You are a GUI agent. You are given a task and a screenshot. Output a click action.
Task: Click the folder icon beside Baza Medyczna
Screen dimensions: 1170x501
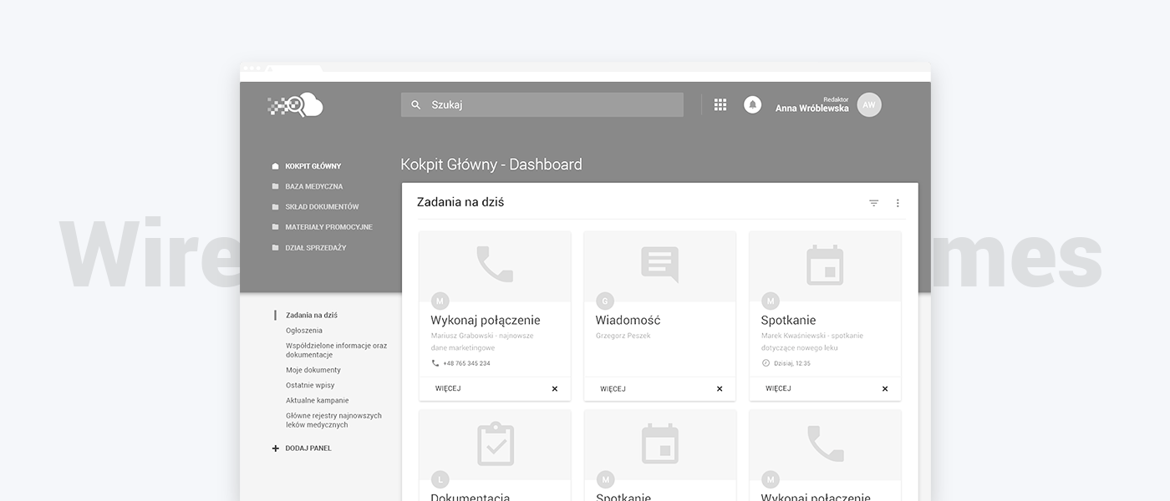pos(275,186)
